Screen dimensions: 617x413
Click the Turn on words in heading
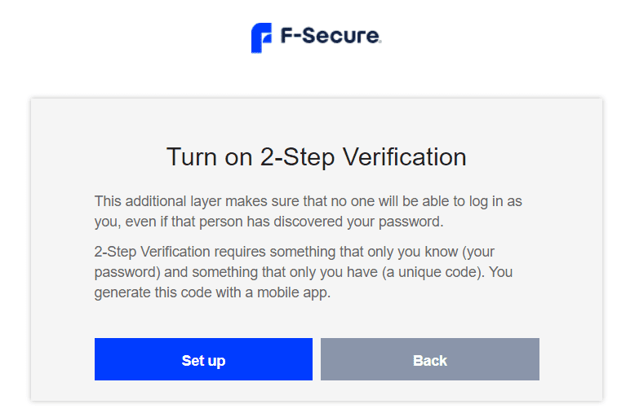pyautogui.click(x=209, y=157)
